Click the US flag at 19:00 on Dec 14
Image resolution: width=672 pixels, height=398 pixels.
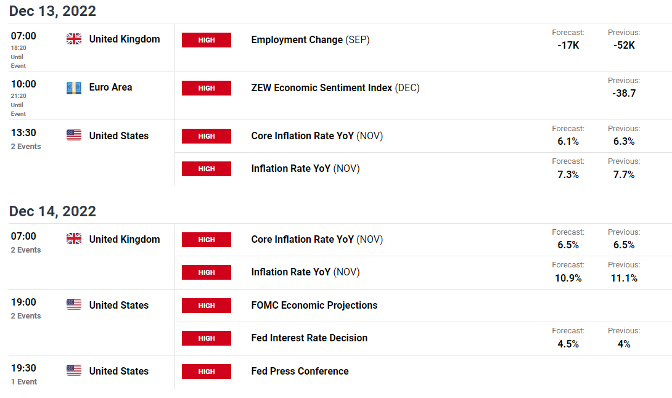point(74,304)
